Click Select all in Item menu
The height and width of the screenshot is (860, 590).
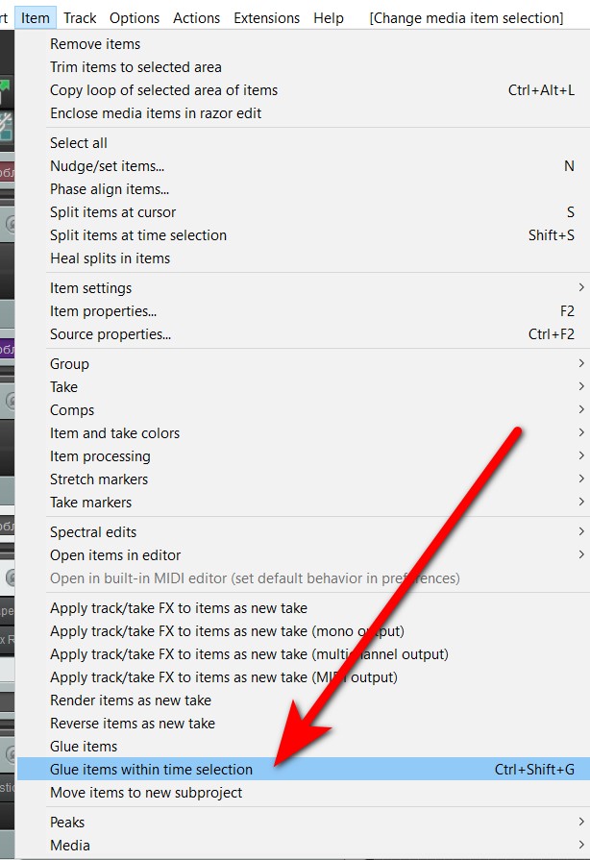pyautogui.click(x=79, y=143)
